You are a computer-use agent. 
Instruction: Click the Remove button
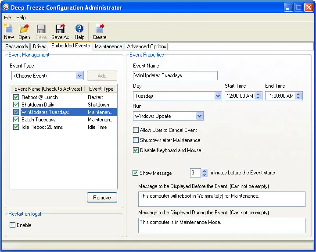(102, 198)
